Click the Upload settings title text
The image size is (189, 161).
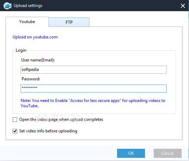click(28, 6)
